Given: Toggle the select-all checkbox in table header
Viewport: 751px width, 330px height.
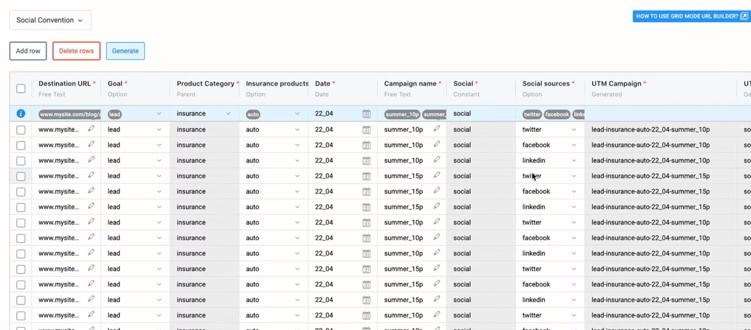Looking at the screenshot, I should pos(21,88).
